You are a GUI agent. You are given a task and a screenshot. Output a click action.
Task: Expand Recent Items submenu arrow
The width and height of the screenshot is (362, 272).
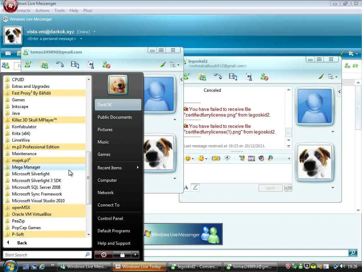(x=138, y=168)
